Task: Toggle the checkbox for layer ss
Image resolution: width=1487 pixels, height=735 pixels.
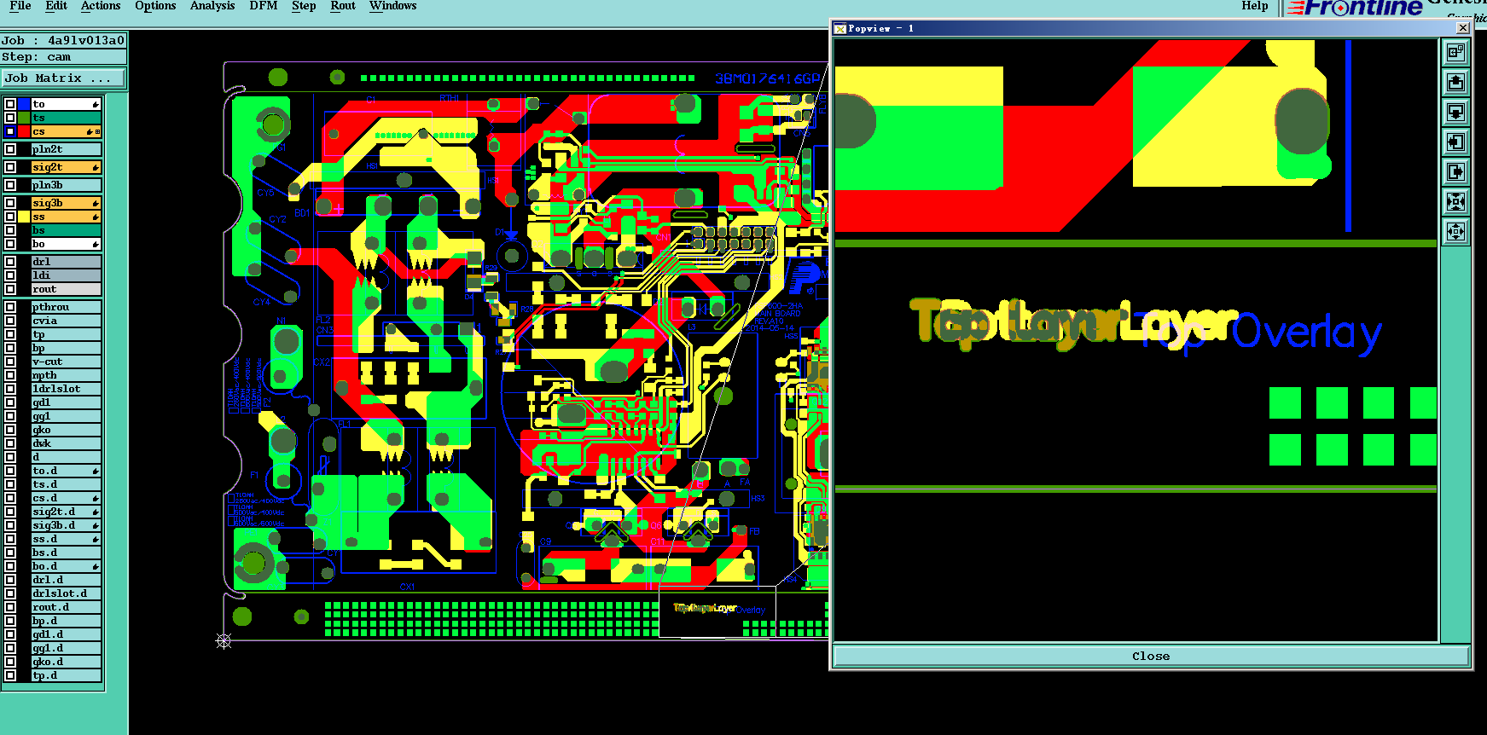Action: (10, 217)
